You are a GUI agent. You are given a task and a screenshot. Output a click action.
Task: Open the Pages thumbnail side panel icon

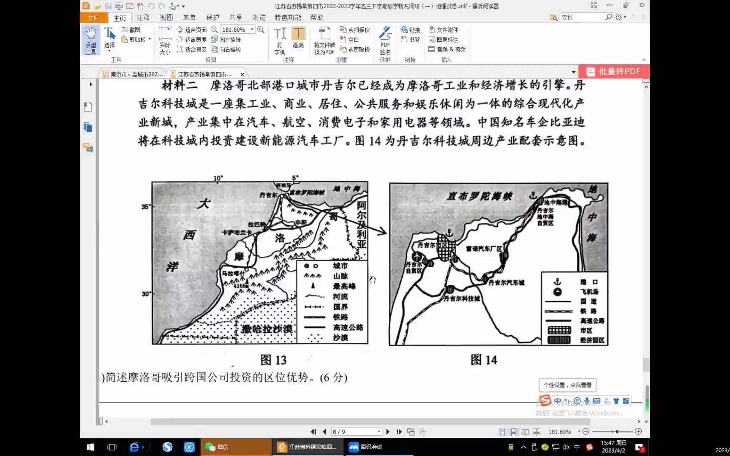point(88,127)
